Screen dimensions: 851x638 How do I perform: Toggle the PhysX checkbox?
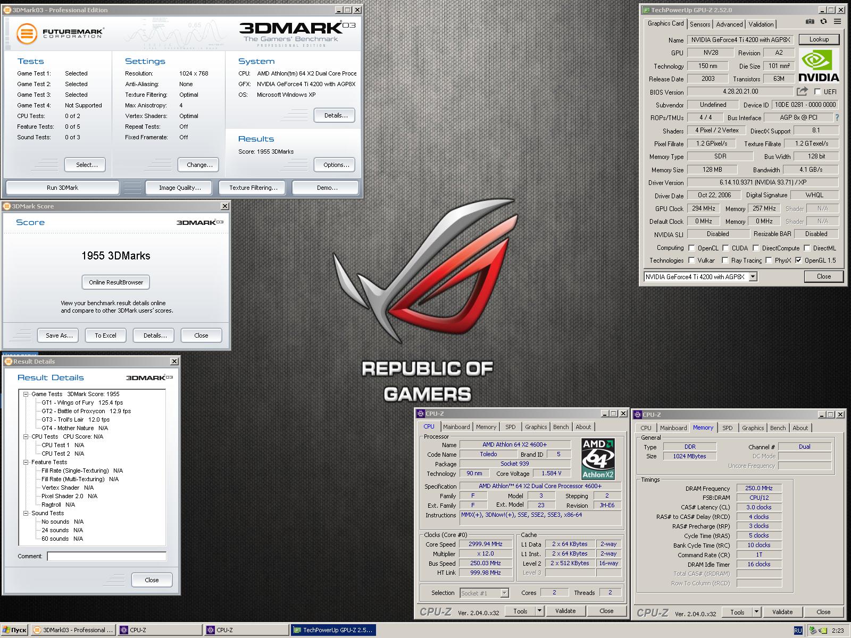pos(769,260)
